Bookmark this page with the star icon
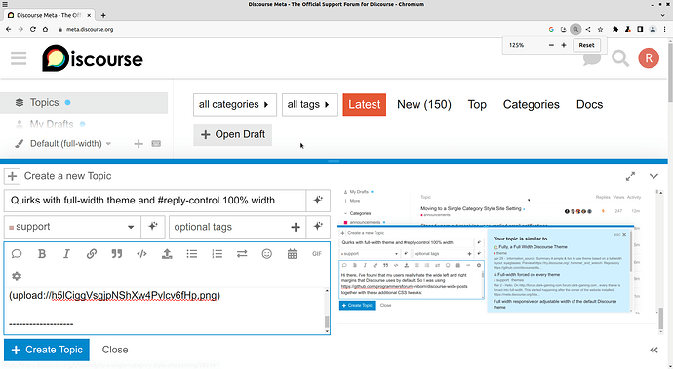 tap(601, 29)
